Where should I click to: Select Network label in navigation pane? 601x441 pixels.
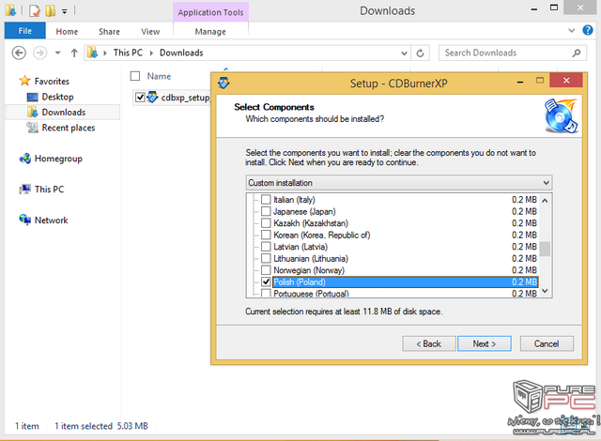point(51,220)
